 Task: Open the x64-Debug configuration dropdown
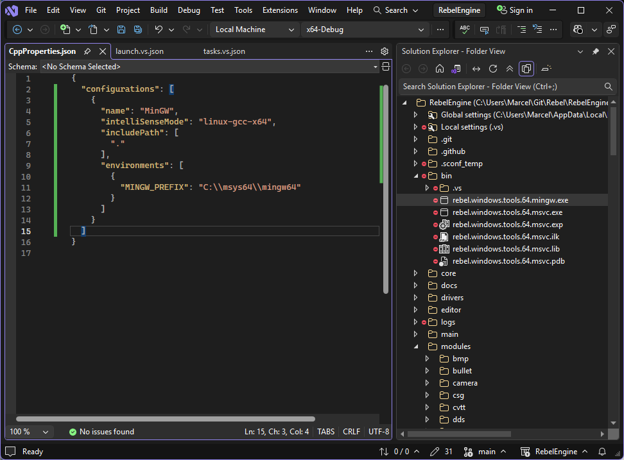click(365, 30)
